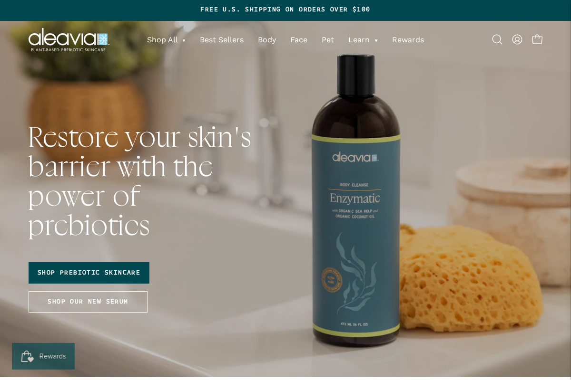Open the search magnifier icon
Viewport: 571px width, 380px height.
[497, 39]
